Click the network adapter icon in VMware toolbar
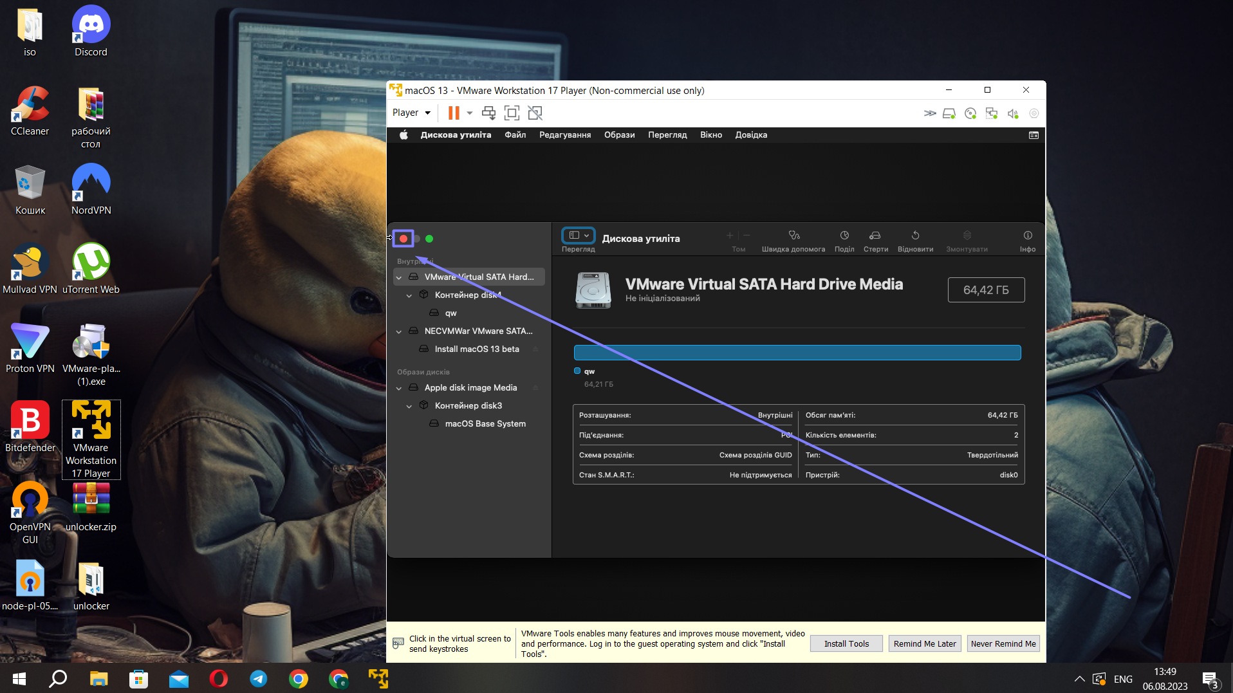This screenshot has width=1233, height=693. point(992,113)
